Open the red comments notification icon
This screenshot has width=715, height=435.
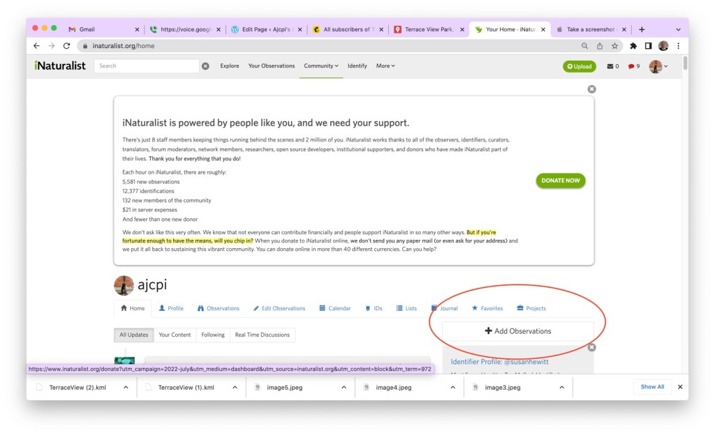(633, 66)
